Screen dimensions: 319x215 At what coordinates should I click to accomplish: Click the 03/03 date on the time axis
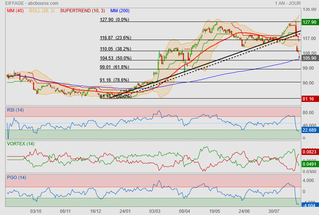pos(155,211)
